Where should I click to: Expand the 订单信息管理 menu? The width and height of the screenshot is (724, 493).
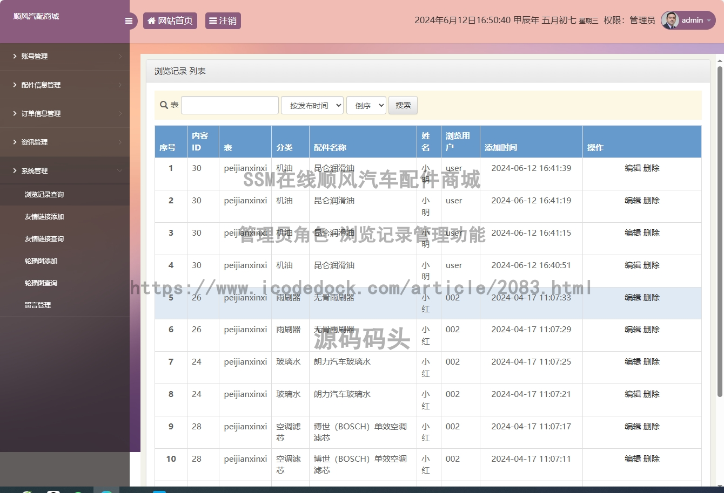65,113
